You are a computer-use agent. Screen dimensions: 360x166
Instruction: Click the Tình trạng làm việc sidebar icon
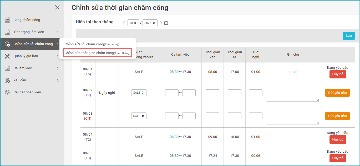(x=7, y=32)
